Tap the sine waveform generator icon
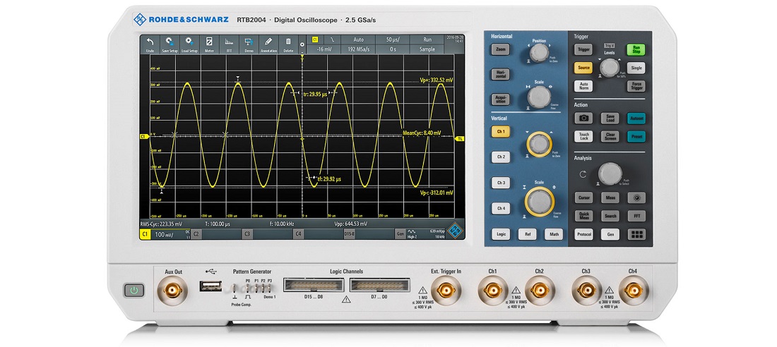The image size is (777, 347). (x=413, y=231)
